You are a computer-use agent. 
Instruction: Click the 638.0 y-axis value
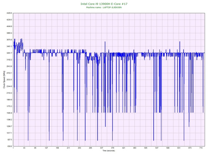(x=10, y=146)
